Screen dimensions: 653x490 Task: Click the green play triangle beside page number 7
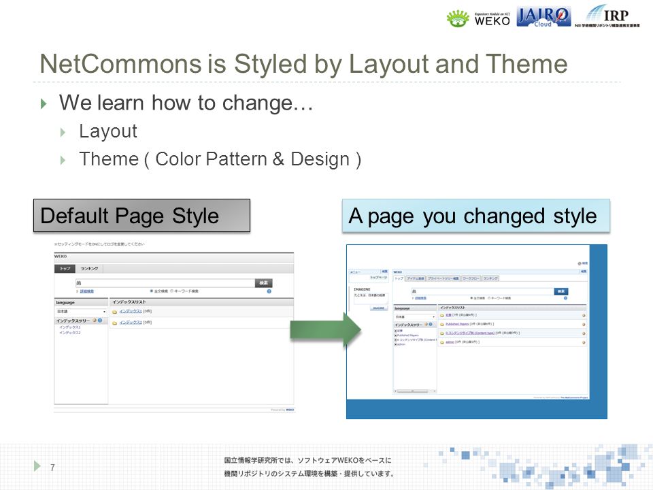pyautogui.click(x=37, y=465)
